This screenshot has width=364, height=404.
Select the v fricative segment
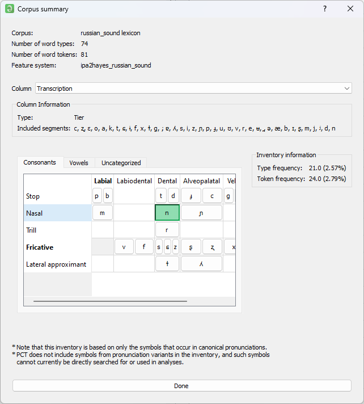pos(124,247)
